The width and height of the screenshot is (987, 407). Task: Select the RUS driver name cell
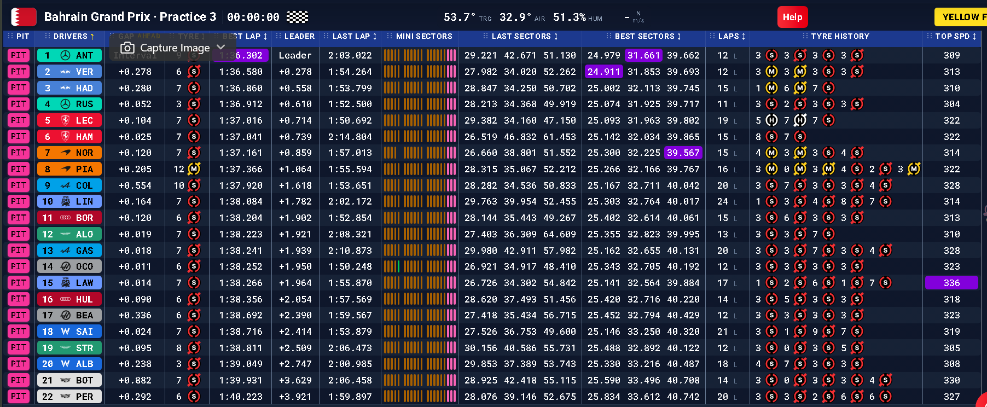click(69, 104)
